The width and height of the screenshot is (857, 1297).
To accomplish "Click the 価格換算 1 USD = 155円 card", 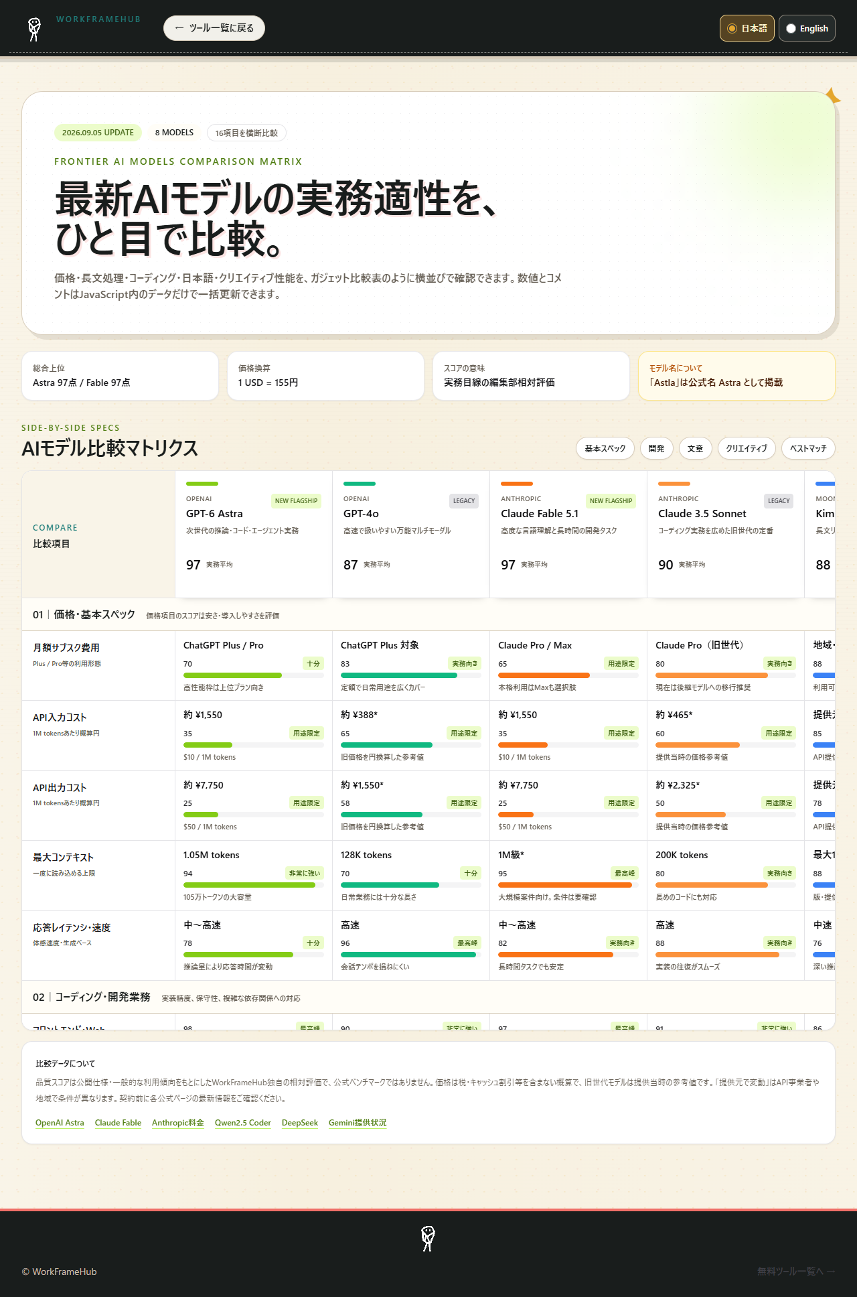I will (325, 376).
